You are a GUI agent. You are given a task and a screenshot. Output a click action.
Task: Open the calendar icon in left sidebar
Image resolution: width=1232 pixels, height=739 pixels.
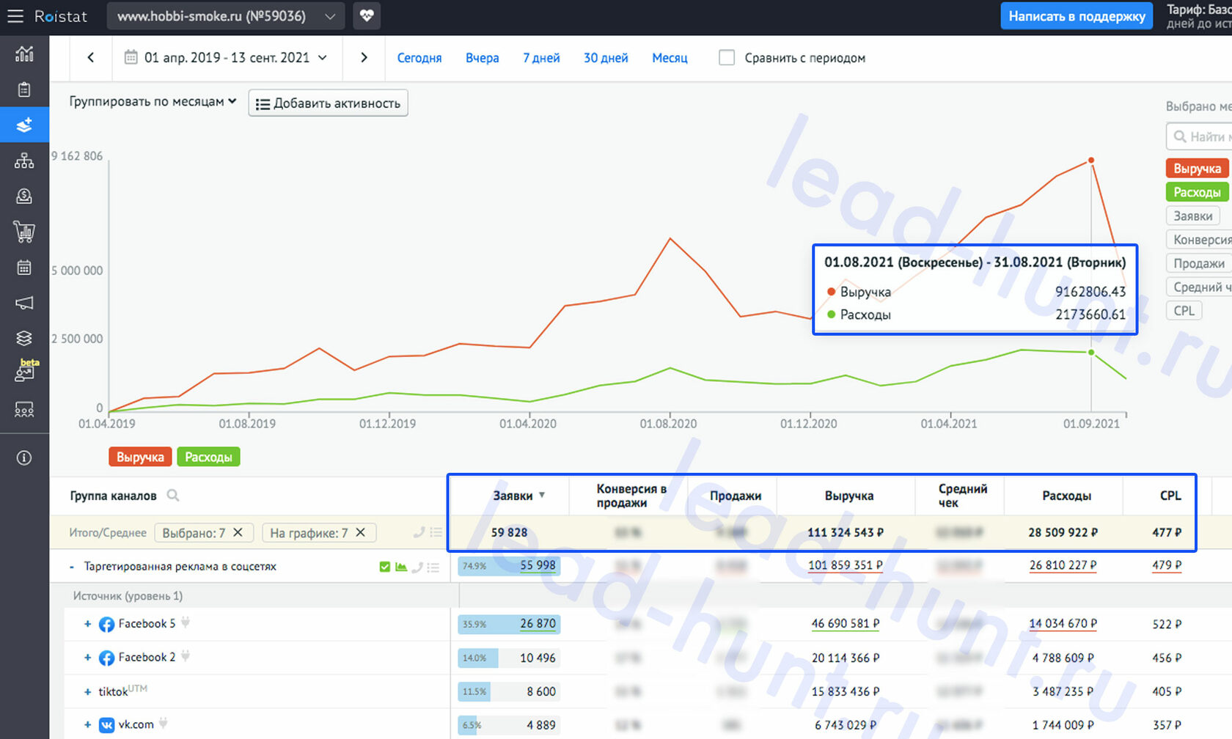(24, 268)
